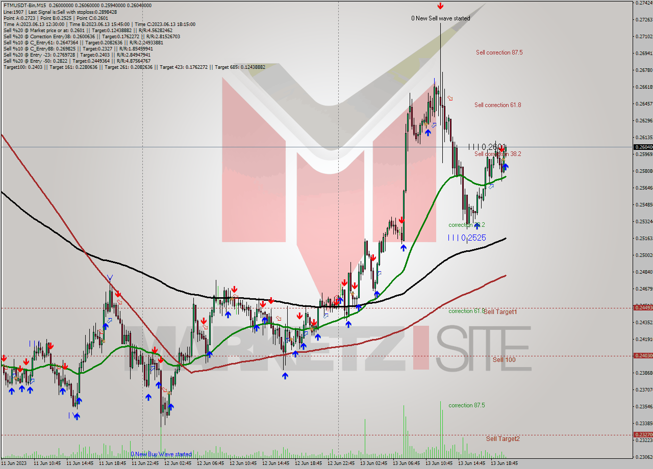Click the 'Sell 100' line label
The width and height of the screenshot is (653, 469).
[504, 360]
